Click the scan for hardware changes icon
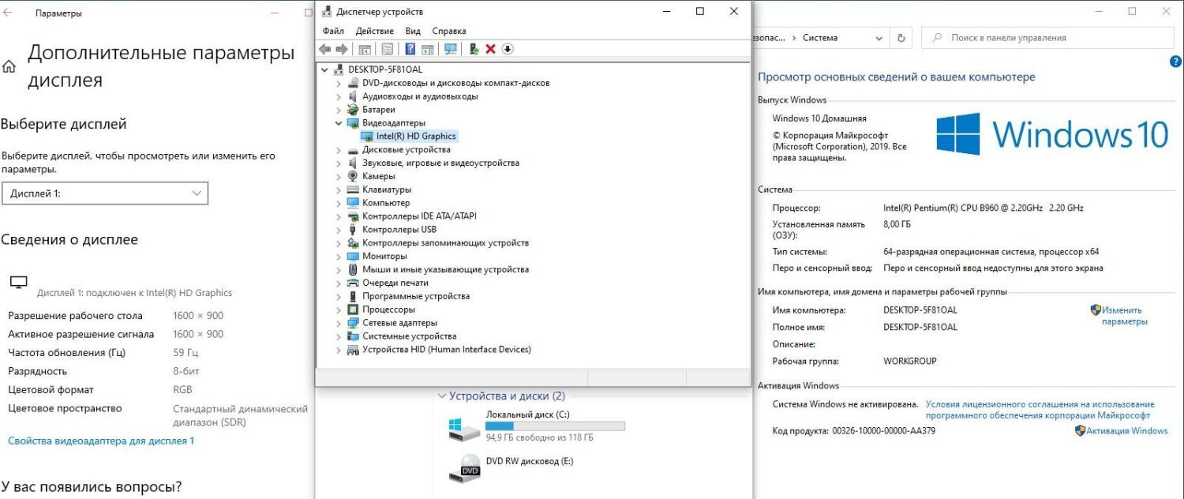 (451, 49)
